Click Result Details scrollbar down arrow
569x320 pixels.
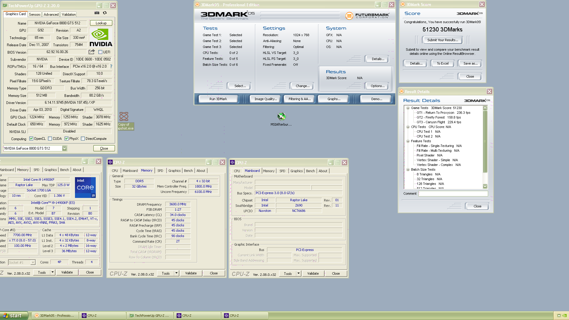[x=485, y=186]
